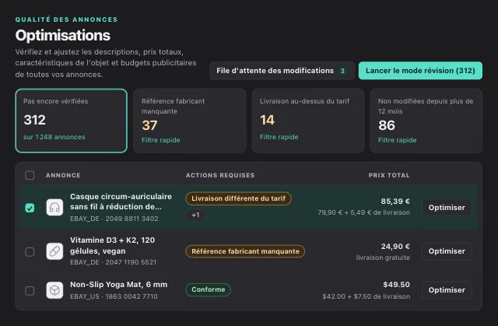The image size is (498, 326).
Task: Sort by the ANNONCE column header
Action: 63,175
